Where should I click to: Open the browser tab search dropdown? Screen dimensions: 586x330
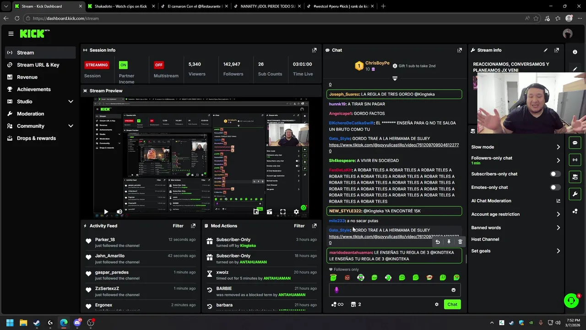[x=5, y=6]
